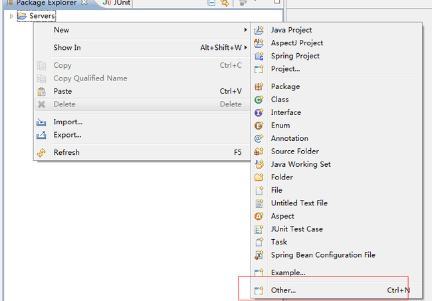Screen dimensions: 432x301
Task: Open the New submenu arrow
Action: click(245, 30)
